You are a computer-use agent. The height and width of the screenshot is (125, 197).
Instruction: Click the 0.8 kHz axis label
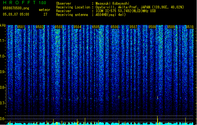[3, 87]
